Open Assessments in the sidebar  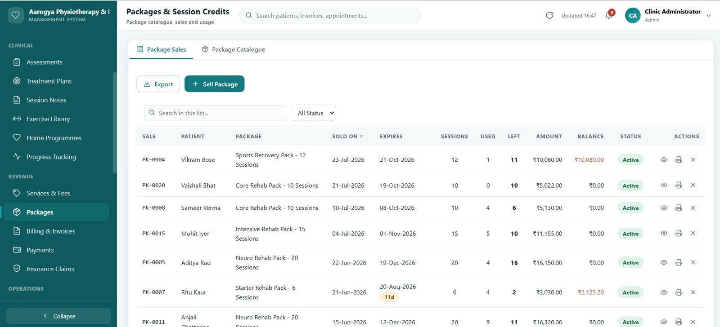coord(56,62)
